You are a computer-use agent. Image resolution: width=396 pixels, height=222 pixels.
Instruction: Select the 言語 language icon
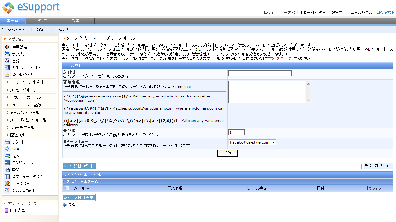(x=7, y=61)
